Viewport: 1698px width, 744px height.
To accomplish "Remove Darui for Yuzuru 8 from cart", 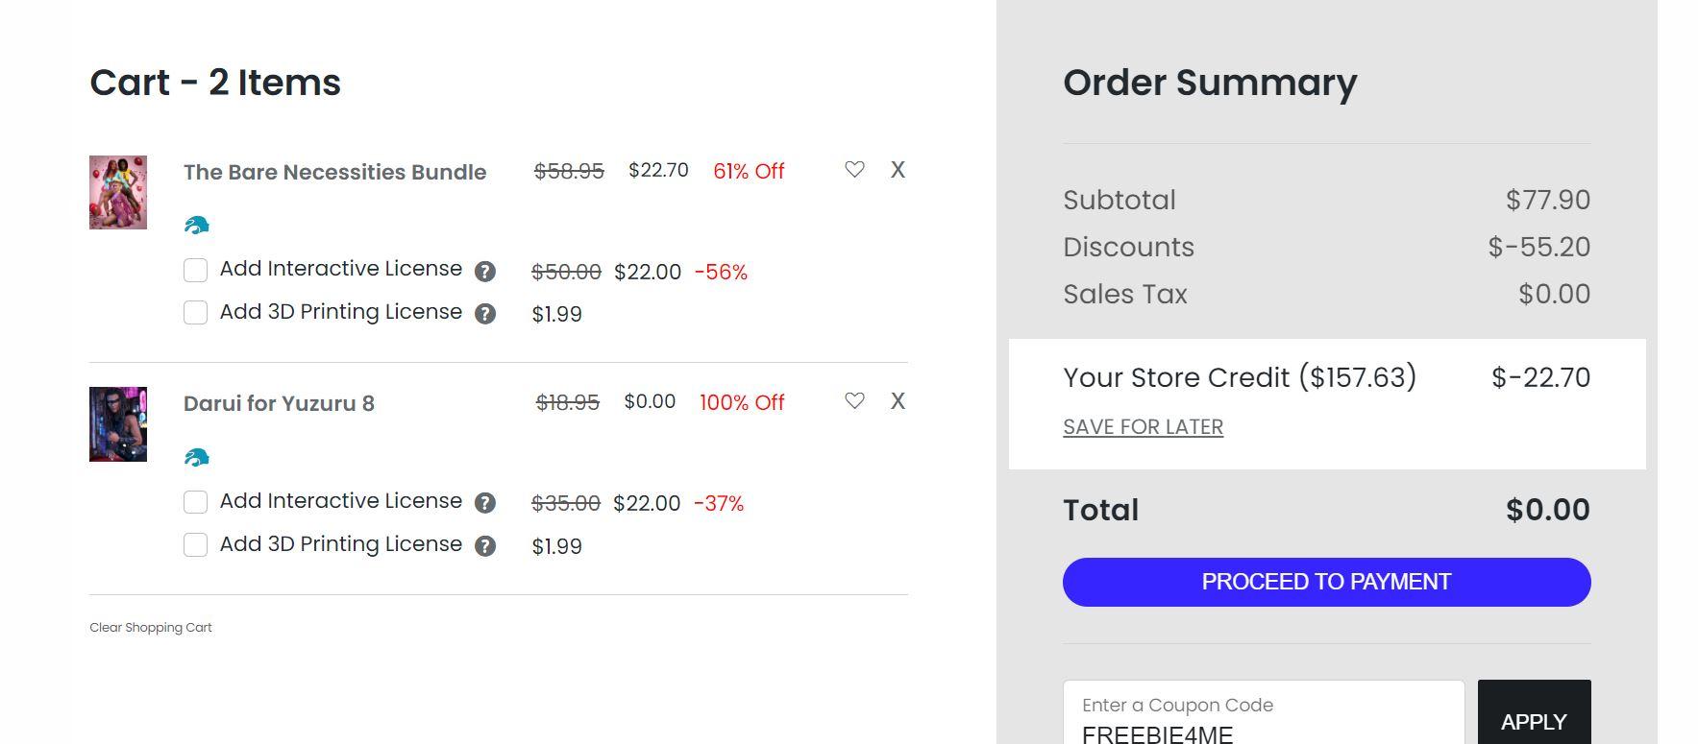I will click(898, 401).
